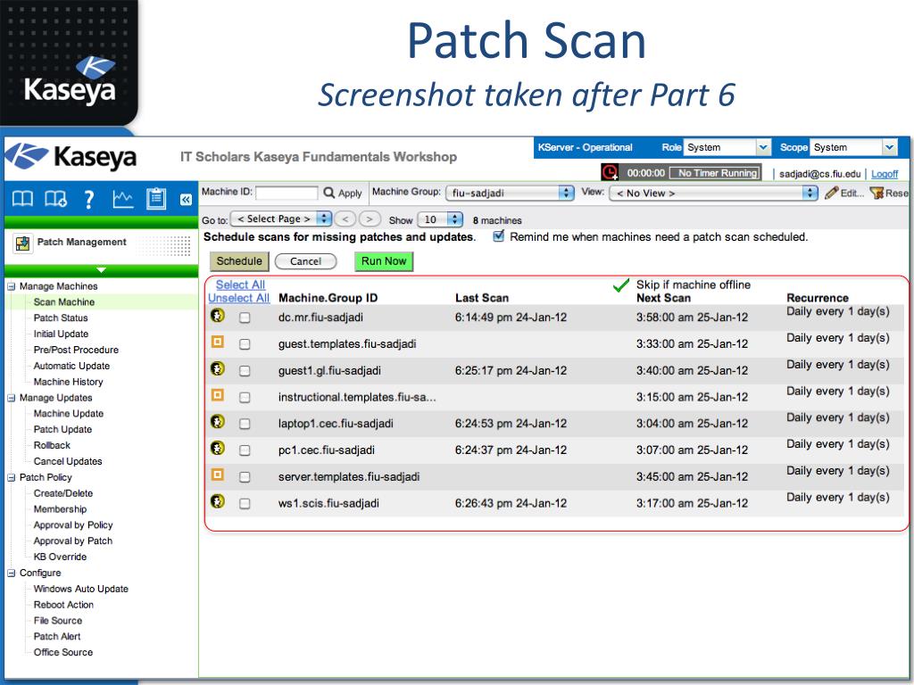
Task: Toggle Skip if machine offline green checkmark
Action: (x=621, y=285)
